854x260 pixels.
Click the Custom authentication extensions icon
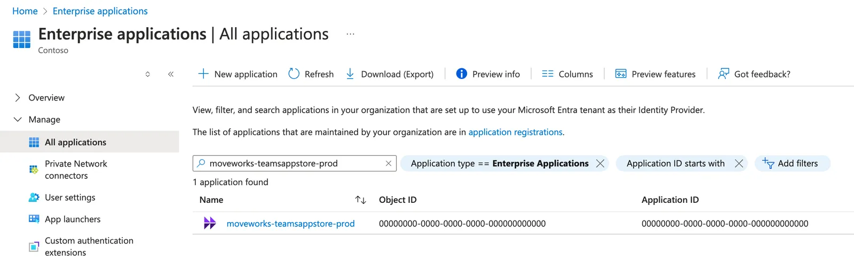(x=34, y=247)
